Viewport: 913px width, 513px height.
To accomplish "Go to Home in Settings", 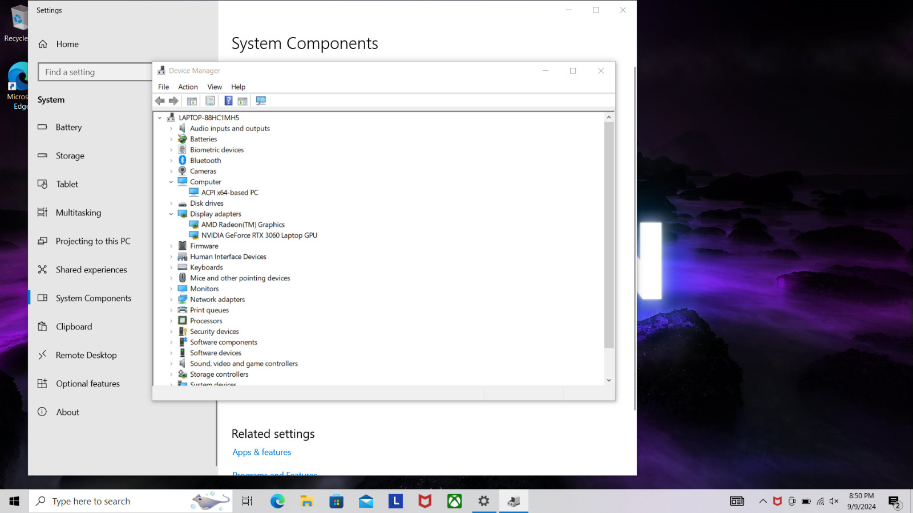I will 67,44.
